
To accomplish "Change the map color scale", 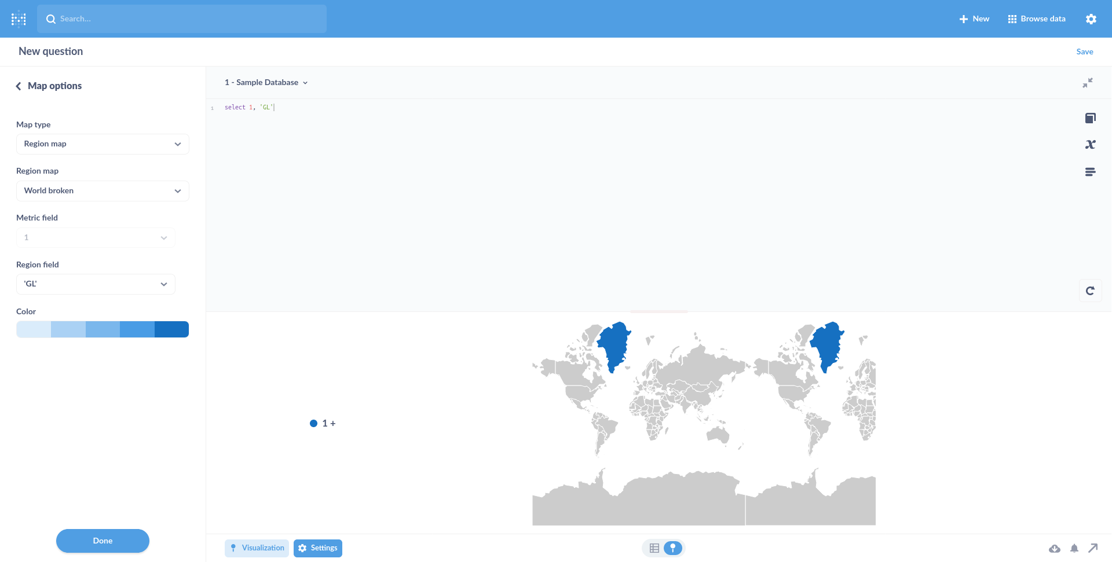I will [x=103, y=329].
